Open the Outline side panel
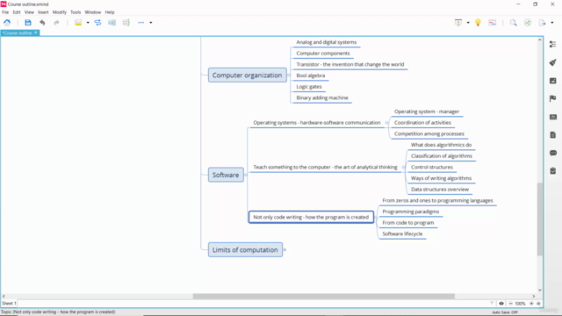 pyautogui.click(x=552, y=44)
